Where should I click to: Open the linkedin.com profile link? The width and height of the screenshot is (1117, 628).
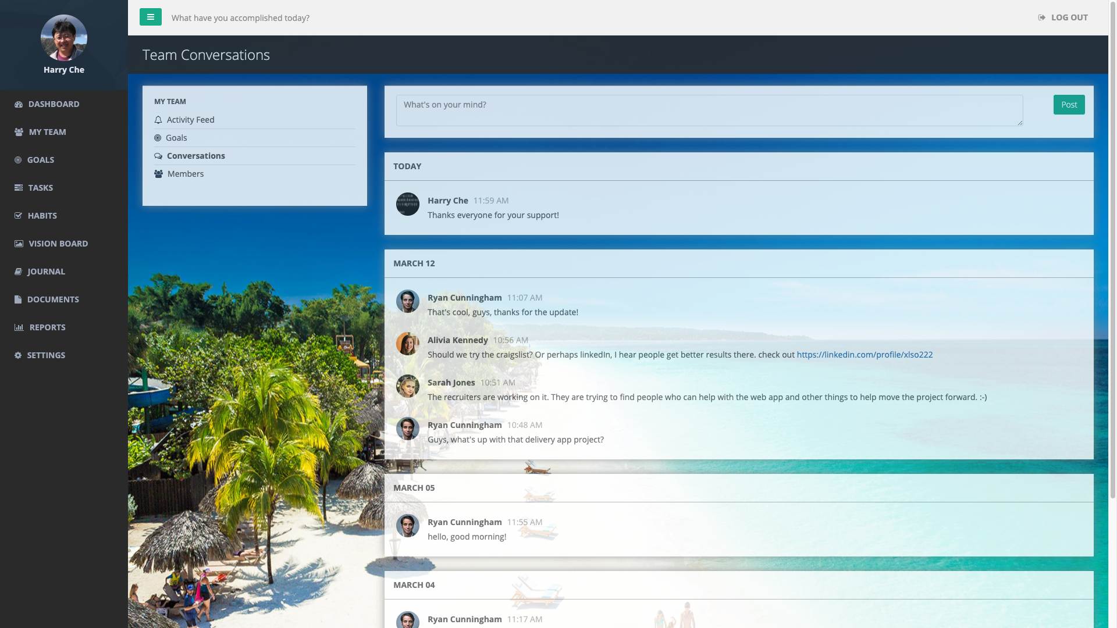(x=865, y=355)
